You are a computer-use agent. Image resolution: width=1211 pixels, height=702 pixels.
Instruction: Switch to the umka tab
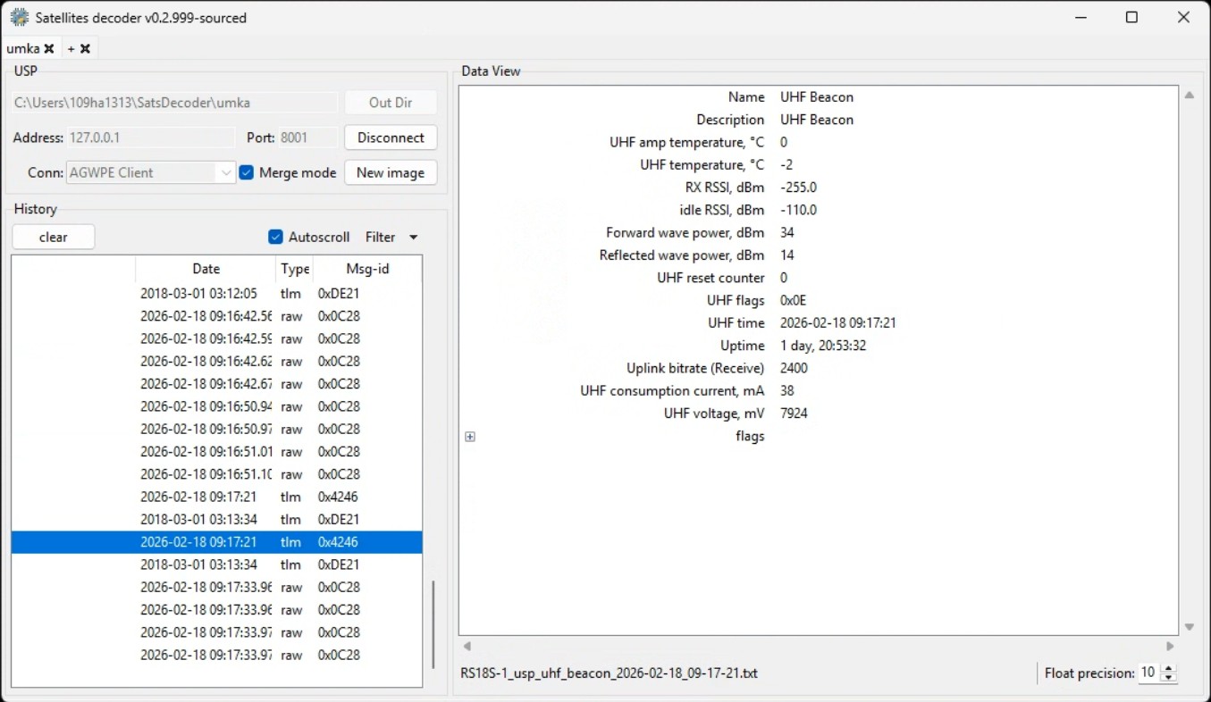tap(23, 49)
